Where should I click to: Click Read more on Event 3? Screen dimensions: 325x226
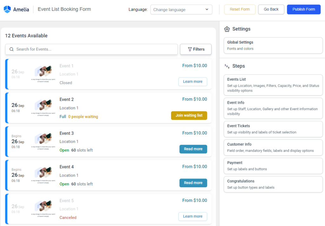(x=193, y=149)
